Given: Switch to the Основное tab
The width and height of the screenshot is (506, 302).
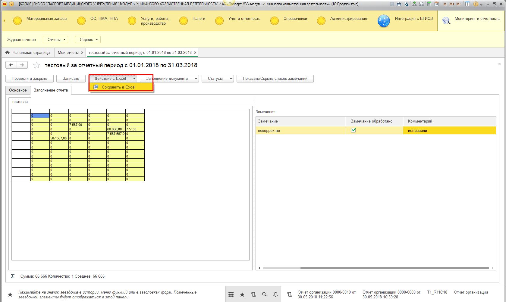Looking at the screenshot, I should point(18,90).
